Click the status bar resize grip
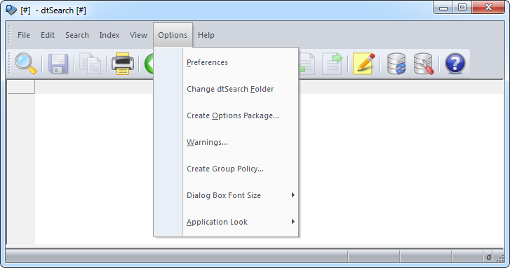 [500, 258]
